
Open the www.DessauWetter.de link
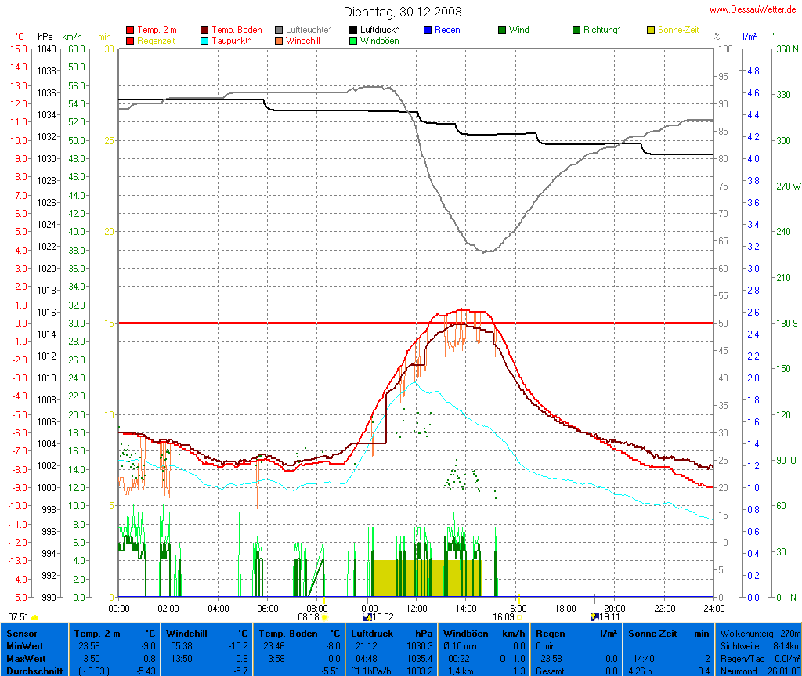click(x=753, y=9)
